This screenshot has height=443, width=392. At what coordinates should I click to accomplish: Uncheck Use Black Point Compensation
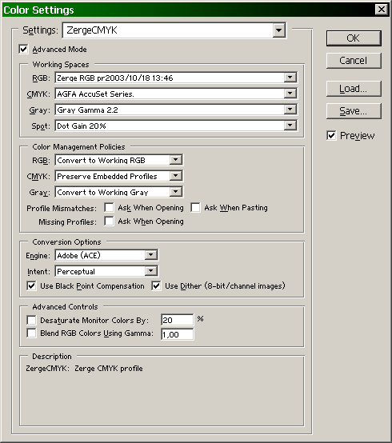coord(31,286)
